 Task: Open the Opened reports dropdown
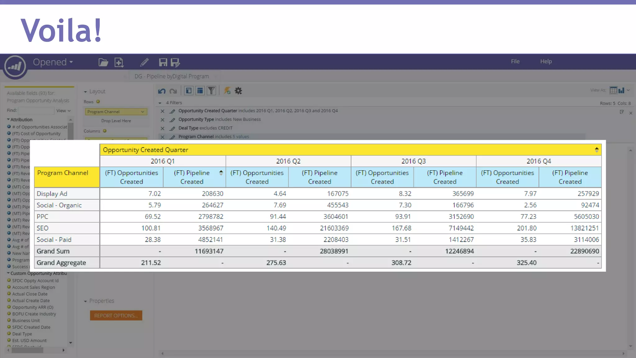tap(53, 62)
